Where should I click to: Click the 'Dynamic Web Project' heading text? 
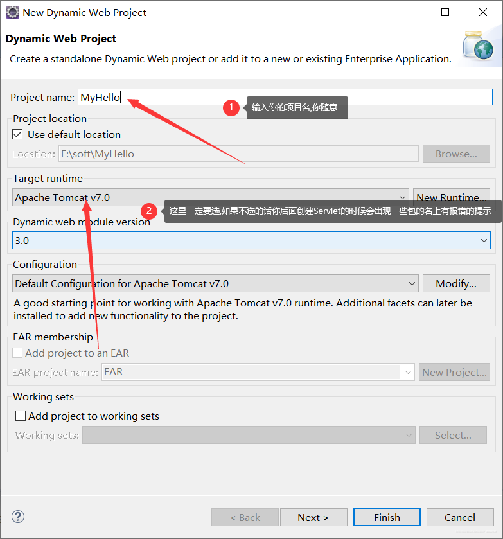tap(61, 39)
